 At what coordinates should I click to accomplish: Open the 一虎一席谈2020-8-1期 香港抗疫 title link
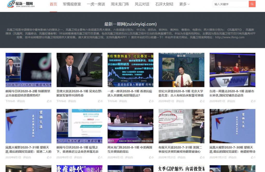click(x=130, y=93)
